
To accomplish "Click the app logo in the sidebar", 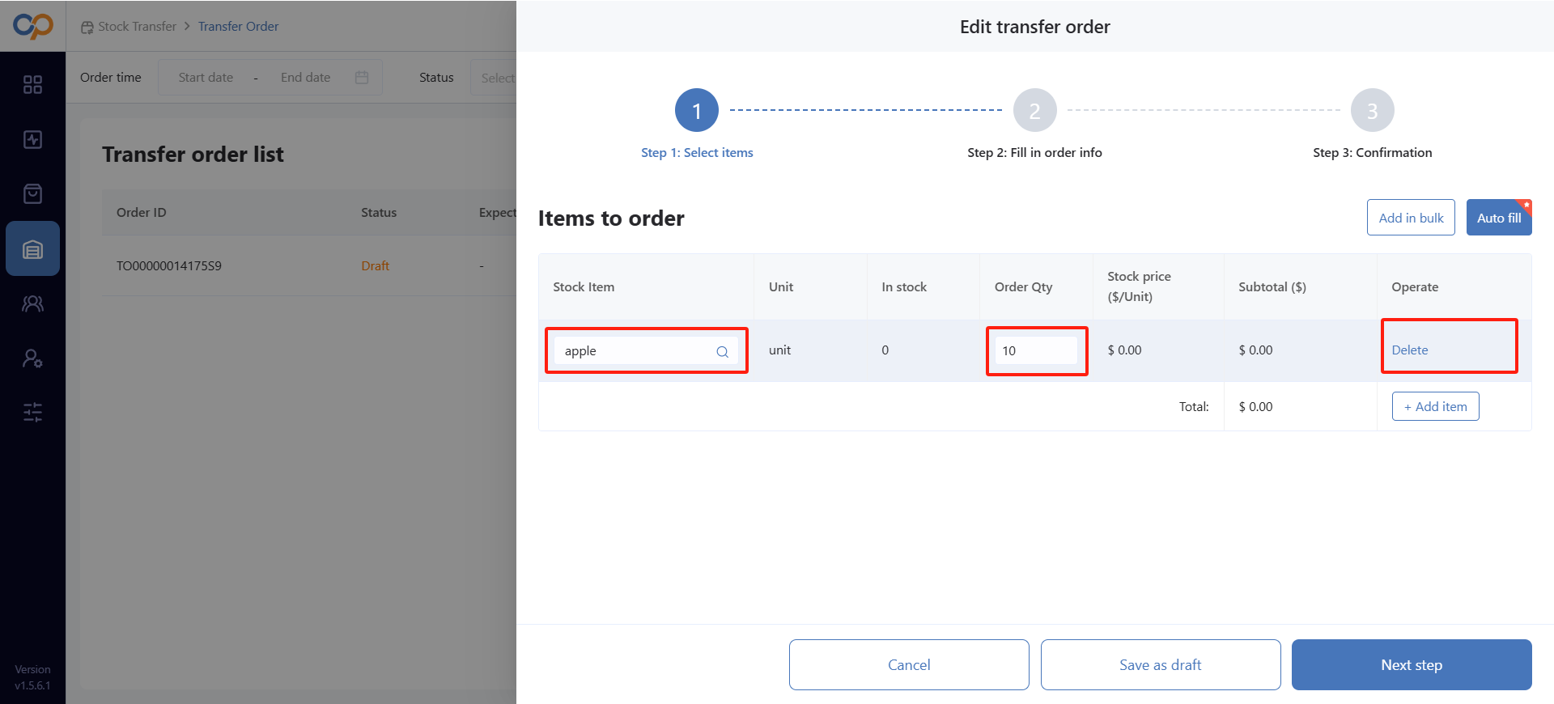I will click(32, 26).
